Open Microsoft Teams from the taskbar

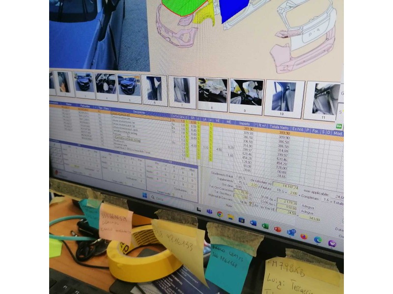point(209,212)
